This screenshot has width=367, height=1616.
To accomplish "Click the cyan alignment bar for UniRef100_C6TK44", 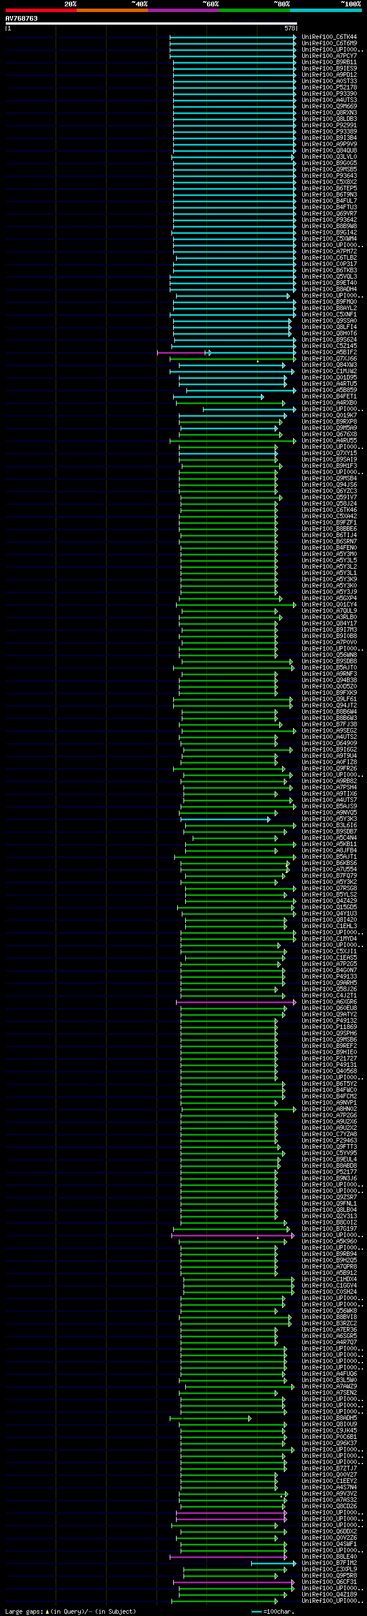I will click(233, 37).
